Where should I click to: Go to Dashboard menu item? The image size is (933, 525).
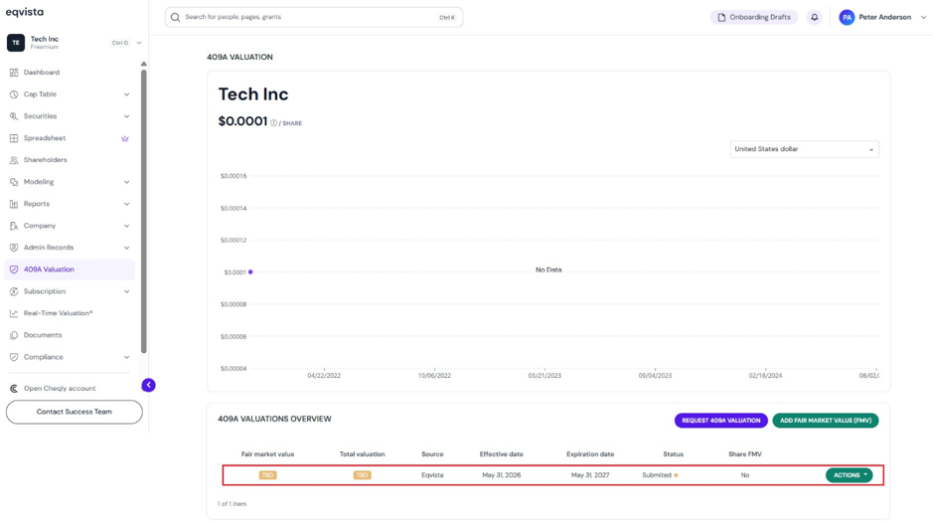click(x=42, y=73)
